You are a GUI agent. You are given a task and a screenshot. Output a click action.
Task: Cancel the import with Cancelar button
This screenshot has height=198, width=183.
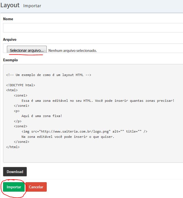pyautogui.click(x=36, y=187)
